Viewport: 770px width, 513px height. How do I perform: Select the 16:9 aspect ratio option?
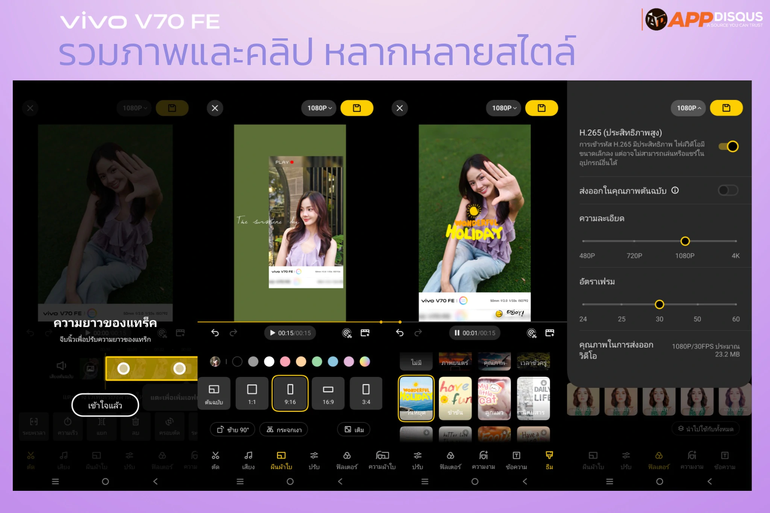328,393
